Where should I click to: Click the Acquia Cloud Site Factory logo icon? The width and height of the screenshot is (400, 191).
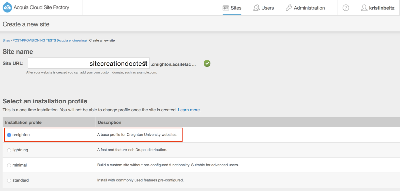click(7, 7)
